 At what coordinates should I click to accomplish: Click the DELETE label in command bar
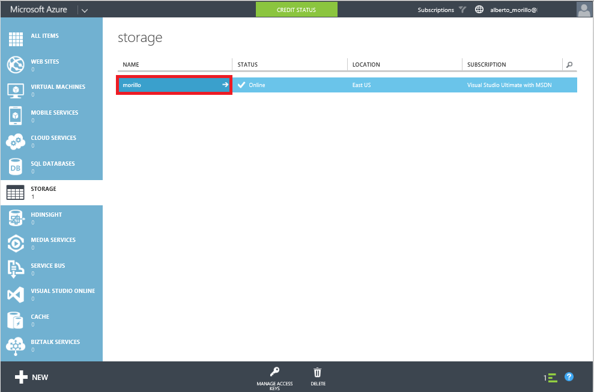point(318,384)
